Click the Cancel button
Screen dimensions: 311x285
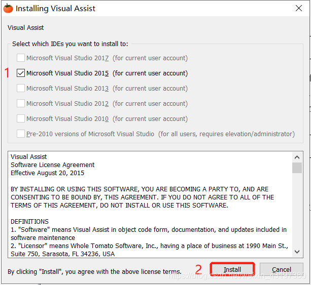282,270
